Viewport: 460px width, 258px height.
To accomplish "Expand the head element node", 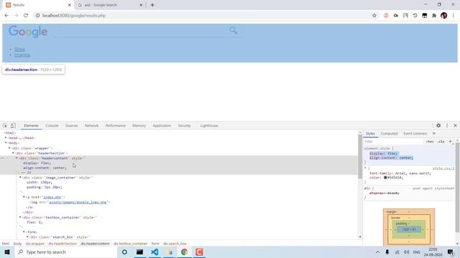I will [6, 138].
